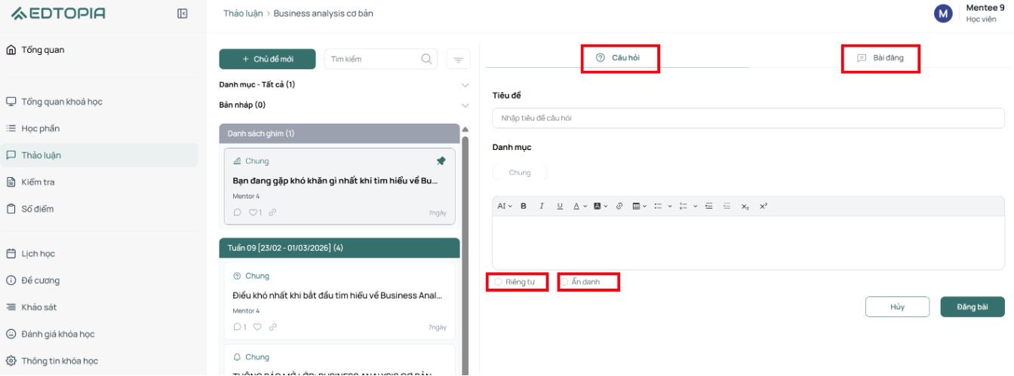Open pinned post Bạn đang gặp khó khăn

335,181
